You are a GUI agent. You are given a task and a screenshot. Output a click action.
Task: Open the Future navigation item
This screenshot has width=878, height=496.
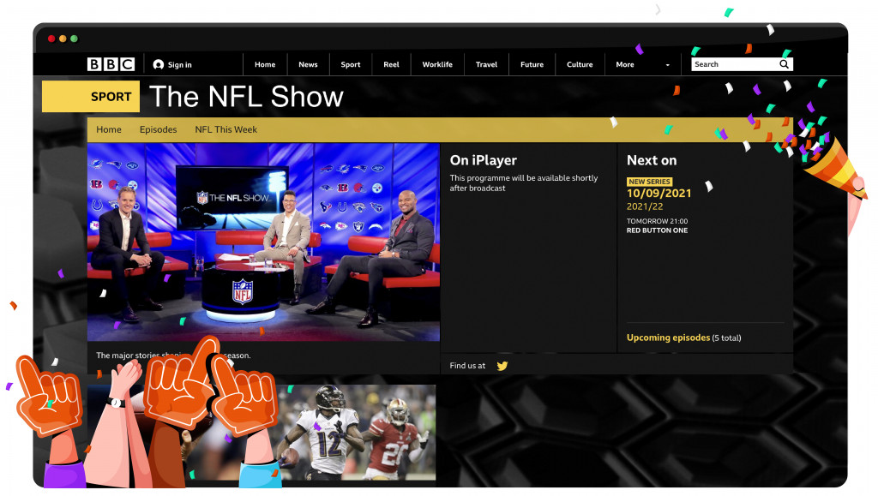coord(532,64)
